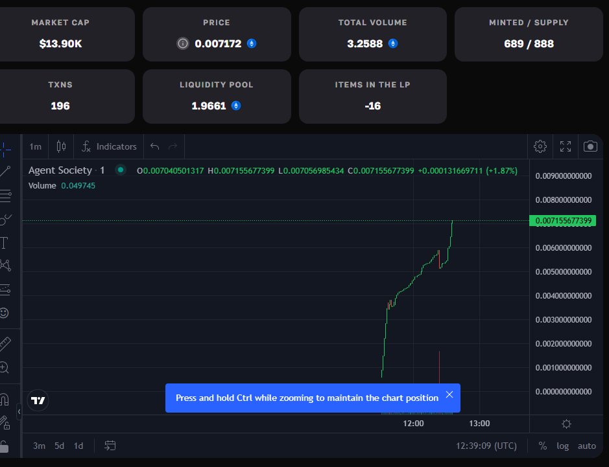Screen dimensions: 609x467
Task: Open the Fibonacci retracement tool
Action: pos(5,196)
